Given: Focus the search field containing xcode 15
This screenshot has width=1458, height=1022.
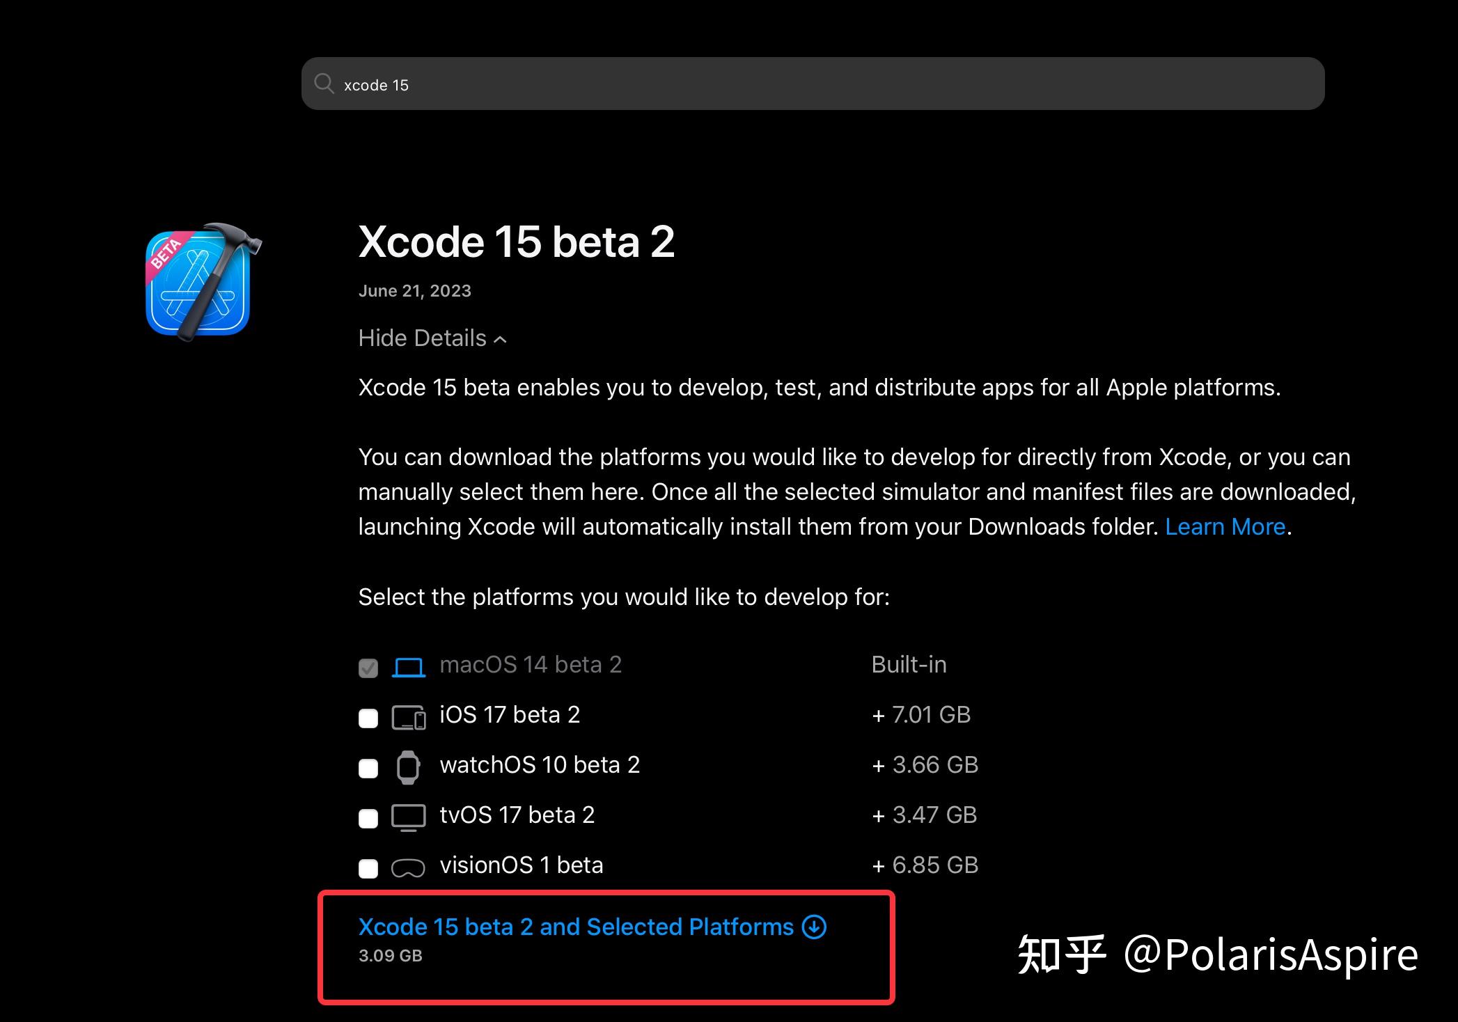Looking at the screenshot, I should 813,84.
